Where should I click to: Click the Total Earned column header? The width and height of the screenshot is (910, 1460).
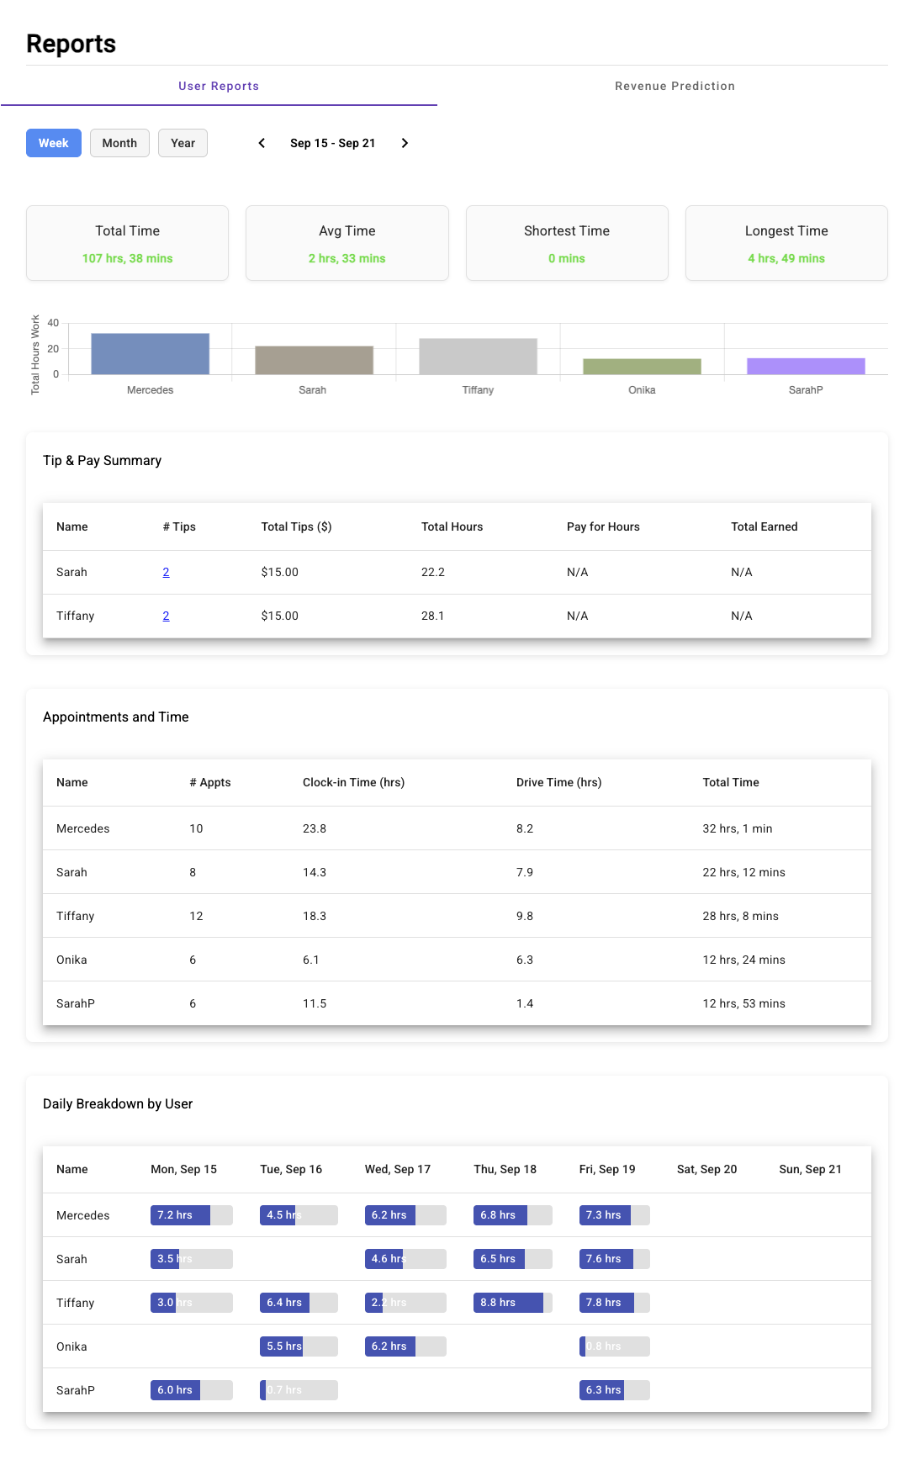(x=765, y=526)
